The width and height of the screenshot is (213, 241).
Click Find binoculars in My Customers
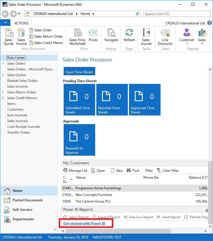(133, 170)
